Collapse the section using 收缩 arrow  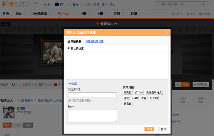click(73, 84)
